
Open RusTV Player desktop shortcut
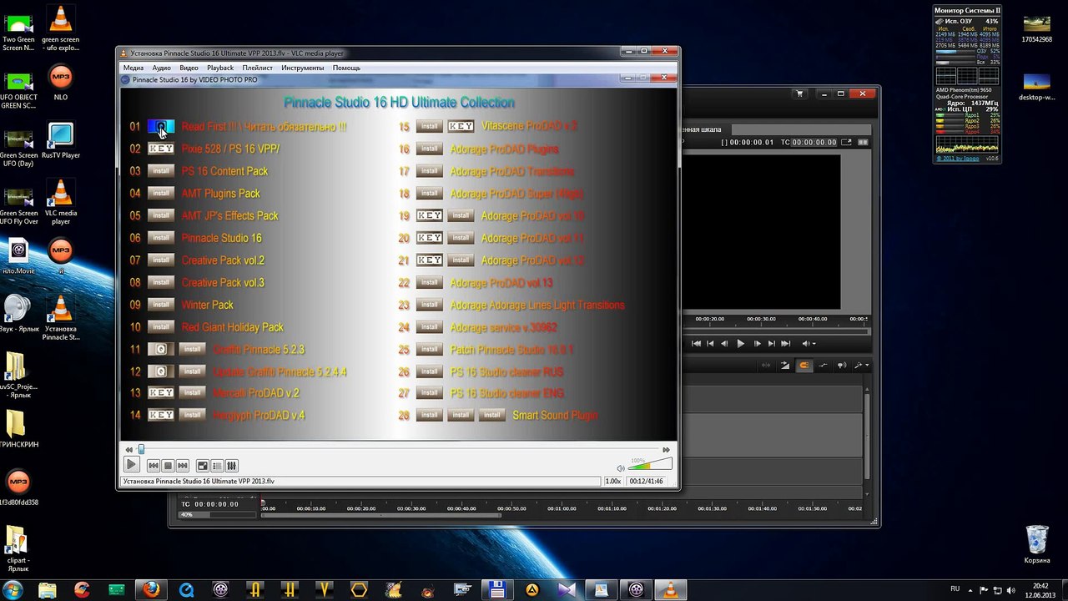click(60, 141)
